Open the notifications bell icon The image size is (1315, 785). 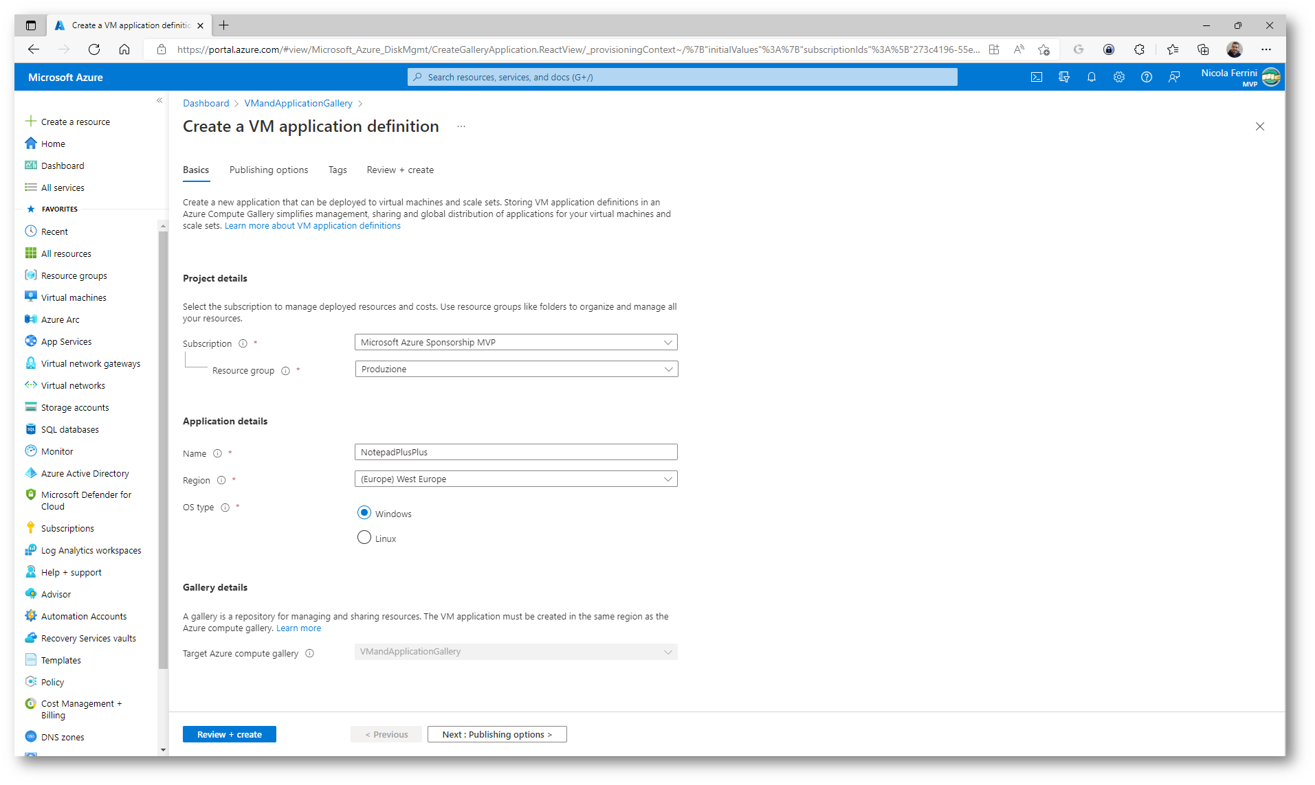click(1091, 77)
